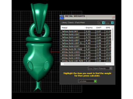
Task: Select the Yellow Gold:10KY row
Action: pyautogui.click(x=86, y=34)
